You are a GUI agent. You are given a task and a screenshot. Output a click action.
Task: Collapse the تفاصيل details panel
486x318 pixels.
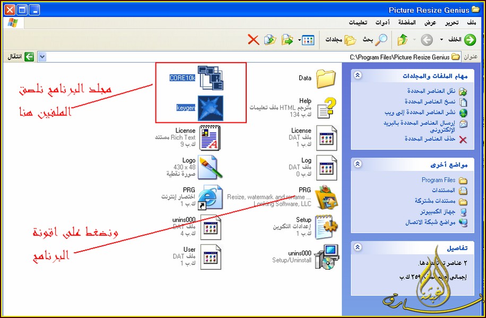click(358, 247)
